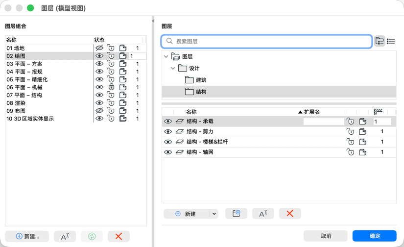The width and height of the screenshot is (404, 247).
Task: Click layer type icon of 结构 - 轴网
Action: [180, 152]
